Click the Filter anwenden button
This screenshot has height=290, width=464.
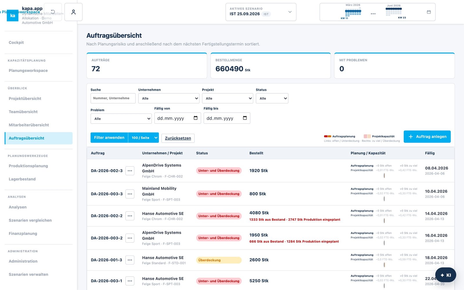[x=109, y=137]
